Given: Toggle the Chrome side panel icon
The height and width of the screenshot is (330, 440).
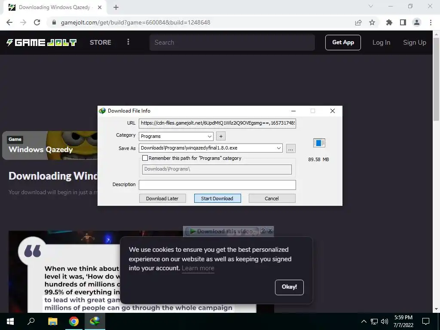Looking at the screenshot, I should point(403,22).
